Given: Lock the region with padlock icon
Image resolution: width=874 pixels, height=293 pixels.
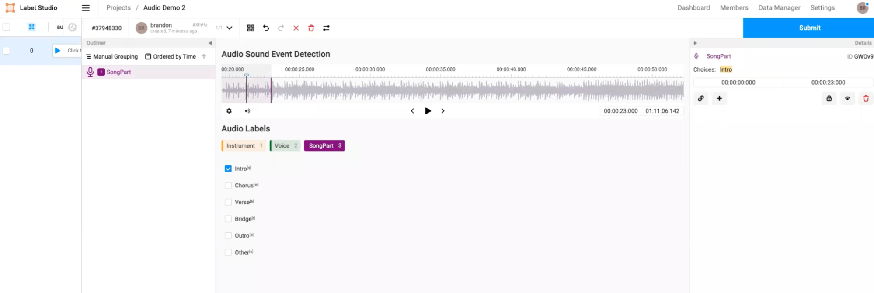Looking at the screenshot, I should (x=829, y=99).
